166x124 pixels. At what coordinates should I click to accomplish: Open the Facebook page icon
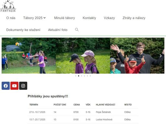[x=6, y=86]
